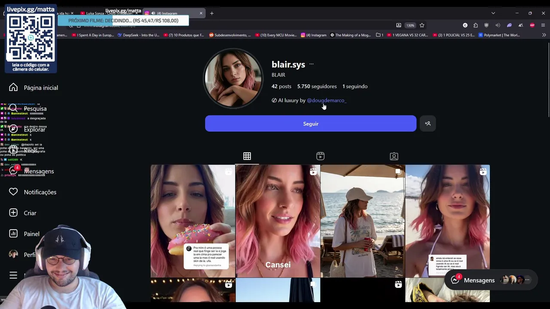Screen dimensions: 550x309
Task: Switch to the posts grid tab
Action: coord(247,156)
